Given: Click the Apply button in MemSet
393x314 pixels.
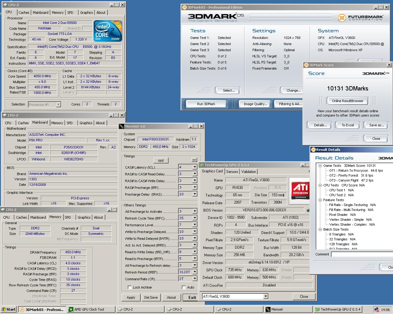Looking at the screenshot, I should [131, 297].
